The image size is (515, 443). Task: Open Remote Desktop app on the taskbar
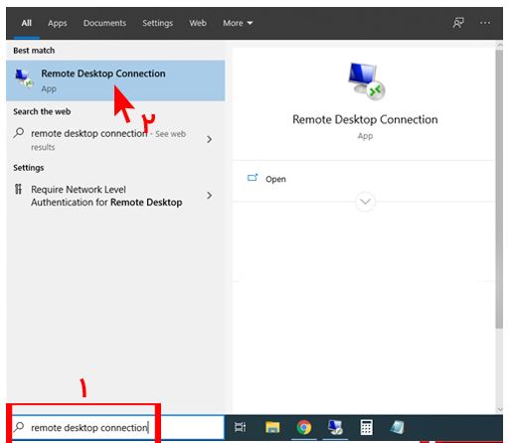tap(335, 427)
